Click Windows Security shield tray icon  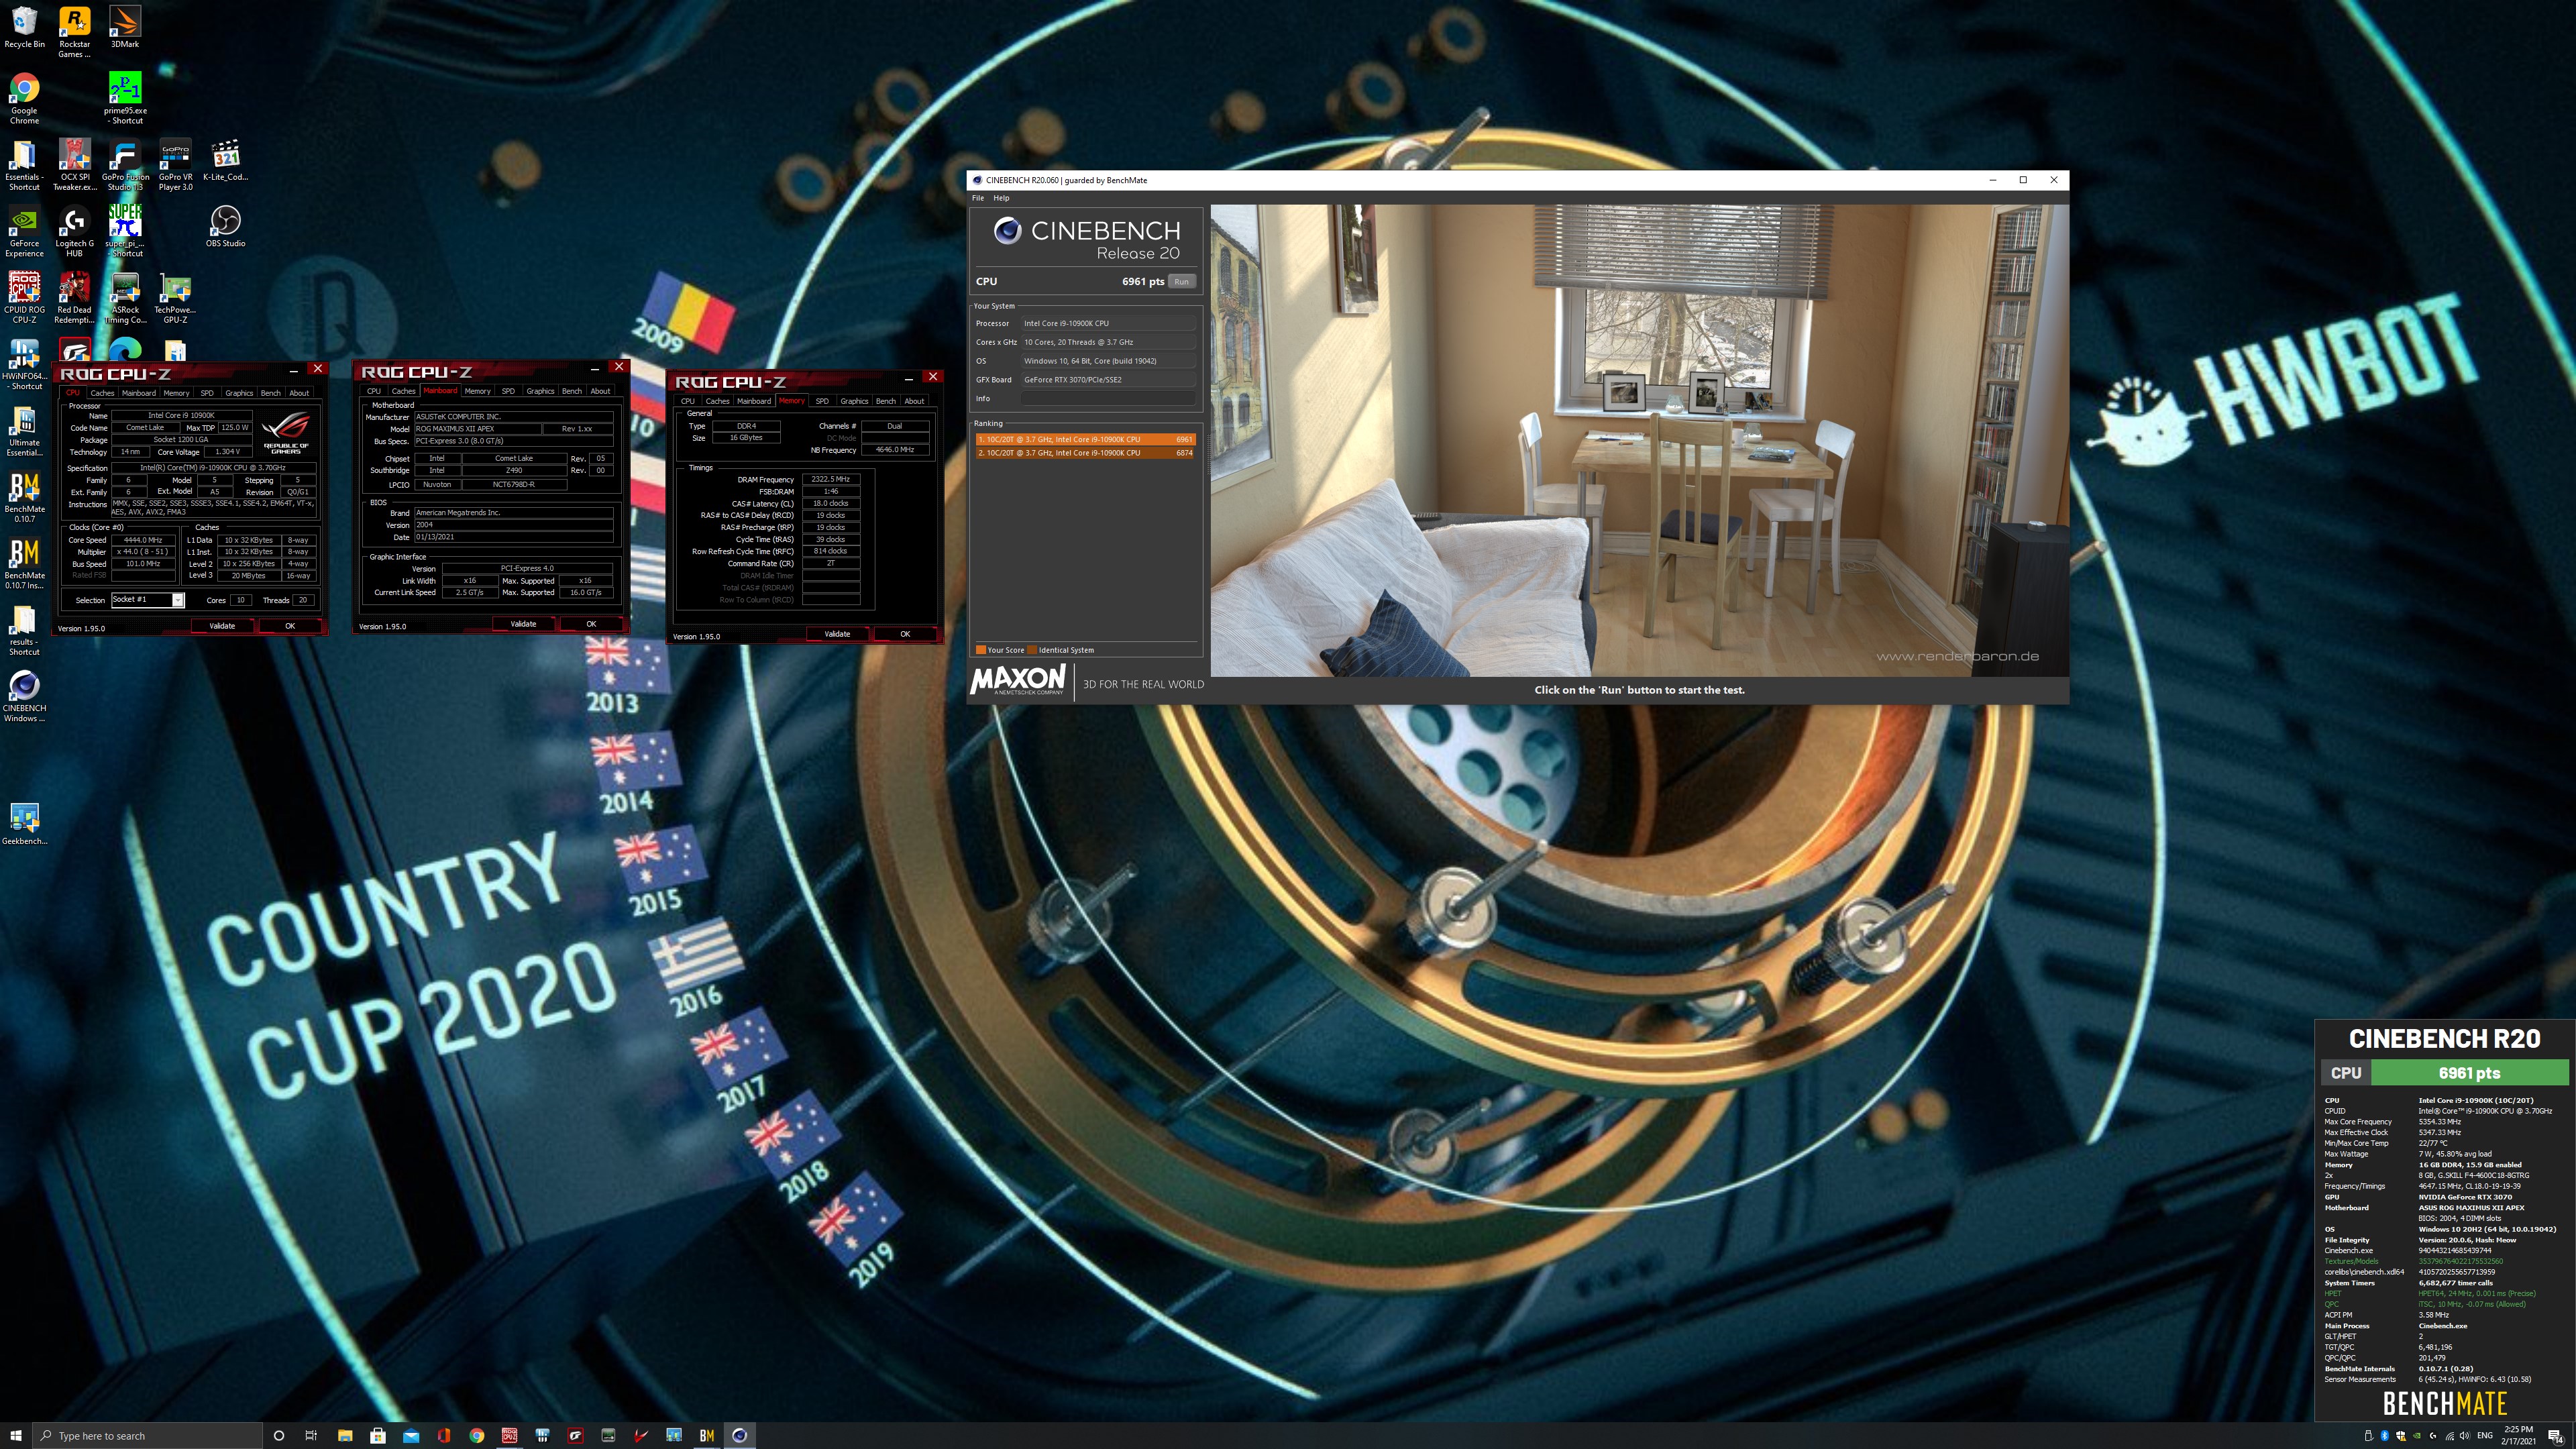point(2400,1436)
